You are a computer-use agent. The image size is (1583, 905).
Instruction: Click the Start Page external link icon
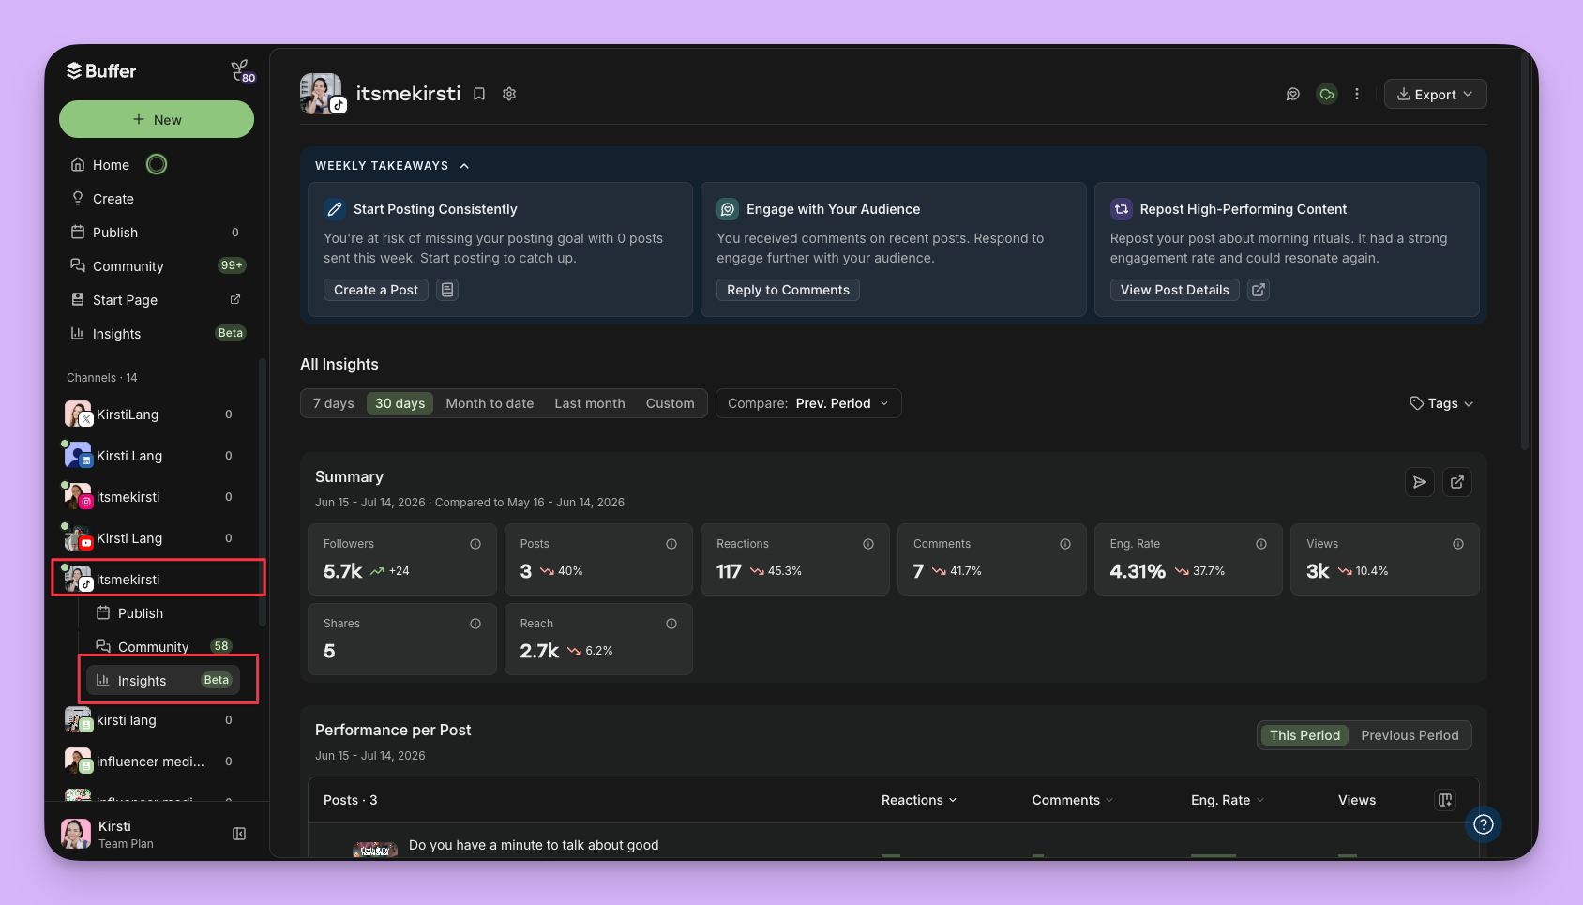click(x=235, y=299)
